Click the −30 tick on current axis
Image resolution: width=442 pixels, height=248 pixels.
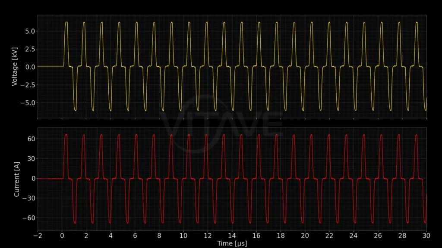point(29,198)
